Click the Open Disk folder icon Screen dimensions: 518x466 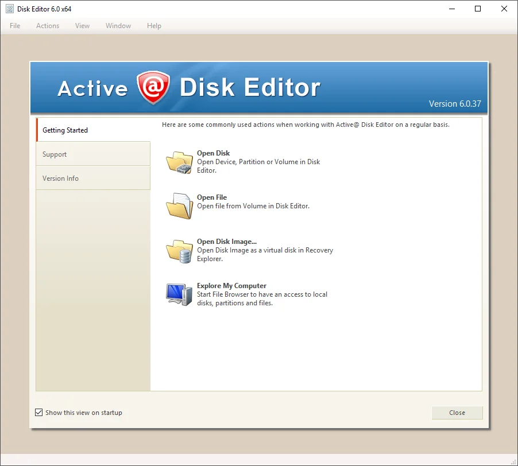[x=179, y=162]
